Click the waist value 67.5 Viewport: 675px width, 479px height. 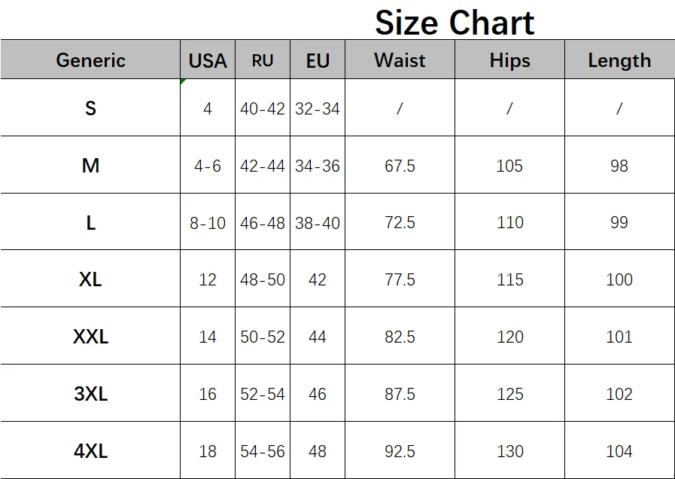tap(400, 166)
